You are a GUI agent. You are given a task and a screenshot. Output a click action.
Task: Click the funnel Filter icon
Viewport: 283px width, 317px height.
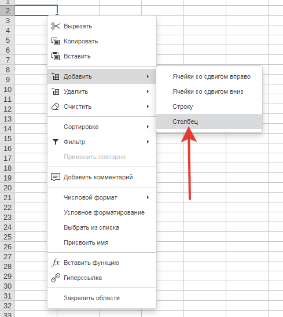coord(56,142)
